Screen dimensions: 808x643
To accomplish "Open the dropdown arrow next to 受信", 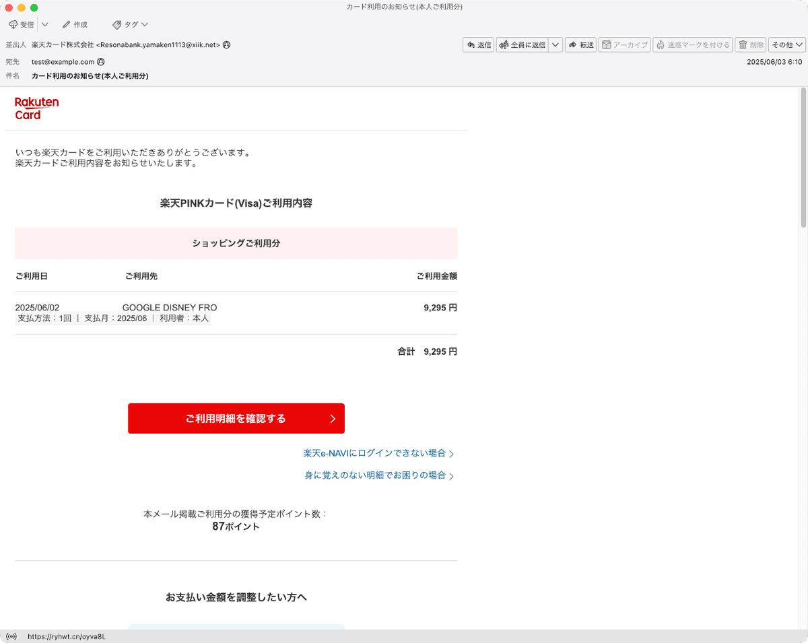I will [x=44, y=24].
